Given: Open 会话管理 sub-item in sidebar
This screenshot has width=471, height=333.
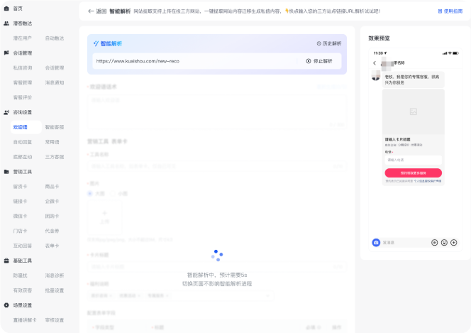Looking at the screenshot, I should click(x=55, y=67).
